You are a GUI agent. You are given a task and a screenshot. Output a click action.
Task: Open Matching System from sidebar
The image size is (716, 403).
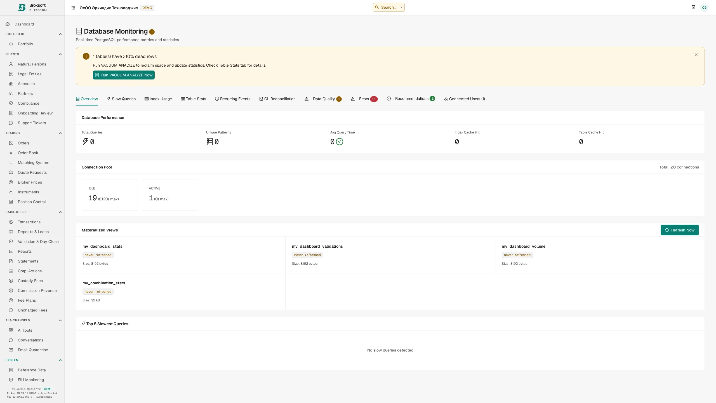pyautogui.click(x=34, y=163)
